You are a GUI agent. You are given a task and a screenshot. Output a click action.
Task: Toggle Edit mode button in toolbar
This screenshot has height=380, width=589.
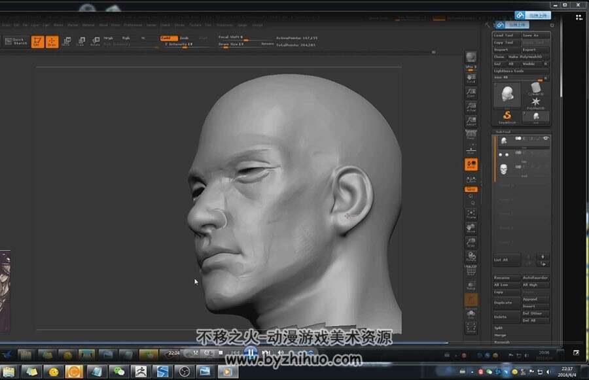point(37,42)
